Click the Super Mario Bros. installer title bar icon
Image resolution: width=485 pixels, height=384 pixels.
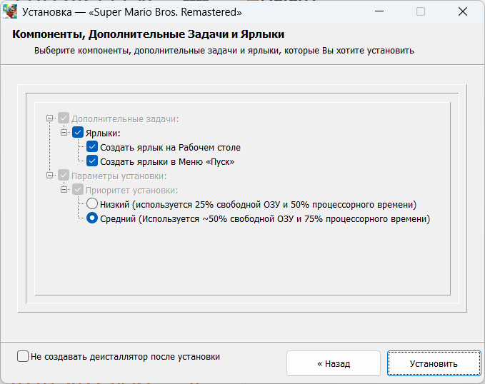point(11,12)
